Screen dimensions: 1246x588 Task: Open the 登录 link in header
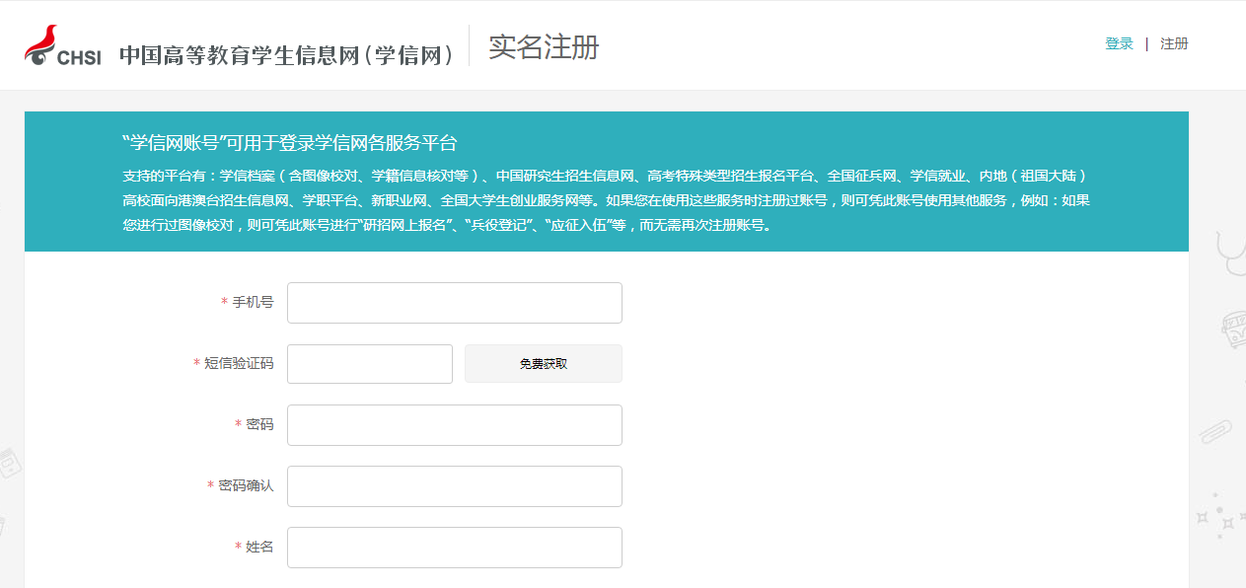(1119, 44)
